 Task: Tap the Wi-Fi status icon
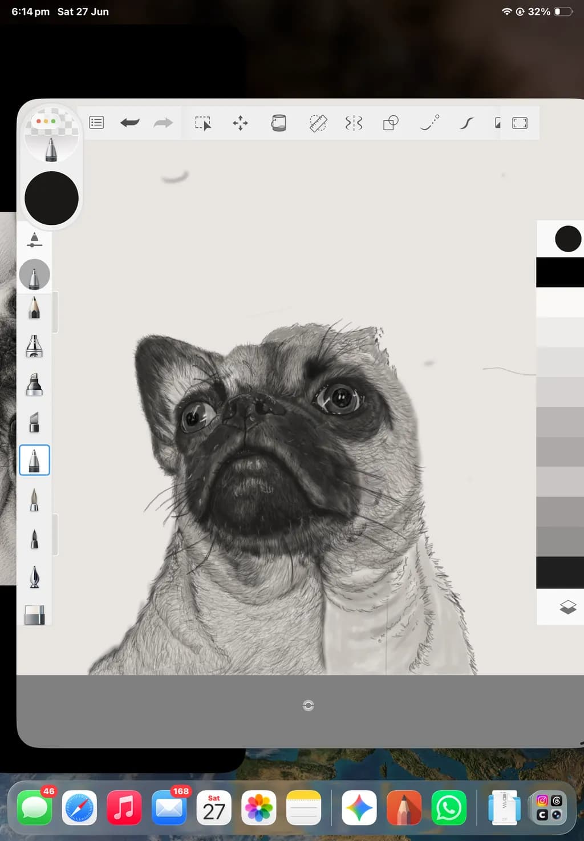pos(506,11)
